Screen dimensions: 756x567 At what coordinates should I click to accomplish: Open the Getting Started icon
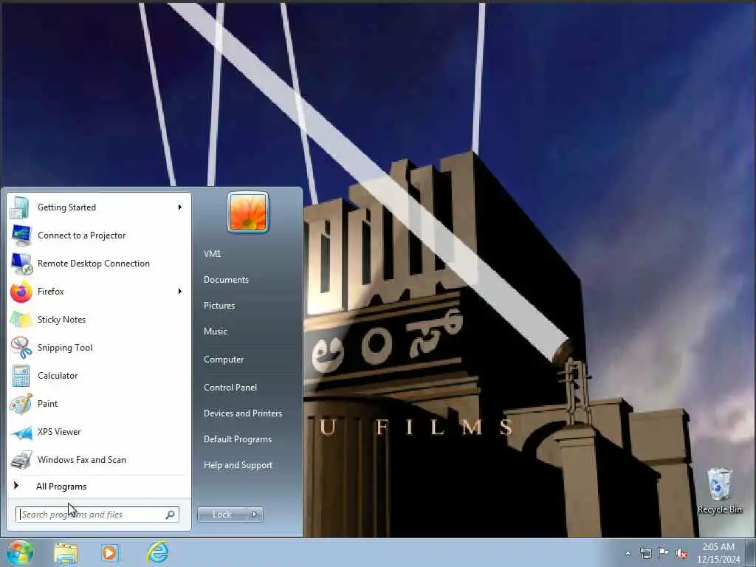click(x=20, y=207)
